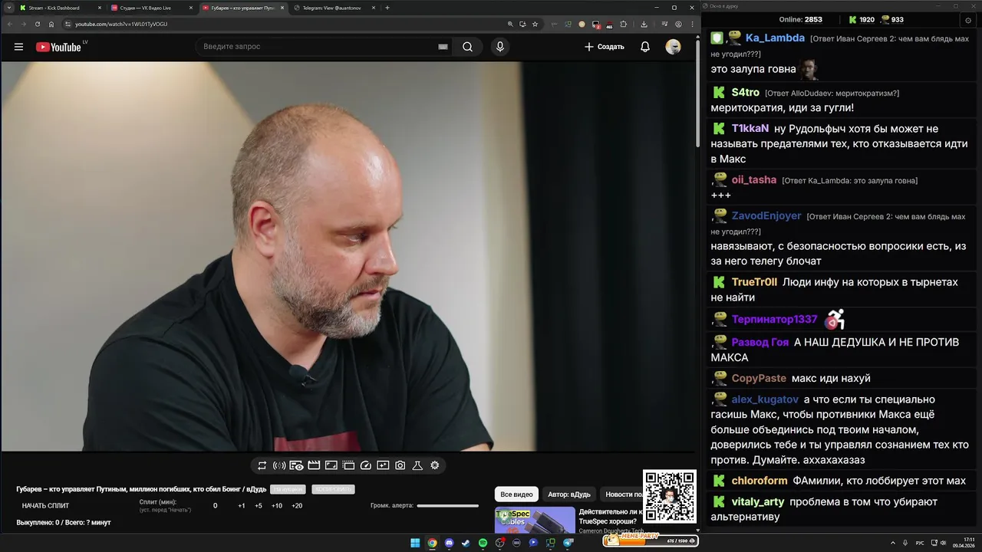Click username ZavodEnjoyer in chat
Screen dimensions: 982x552
tap(766, 215)
